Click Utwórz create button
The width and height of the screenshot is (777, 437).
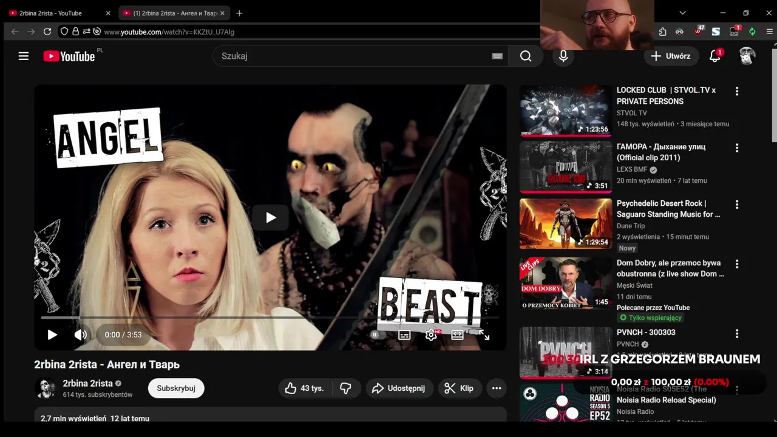click(x=671, y=56)
